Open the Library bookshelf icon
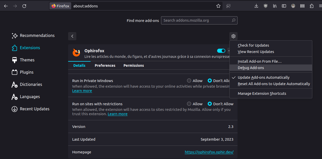 click(275, 6)
